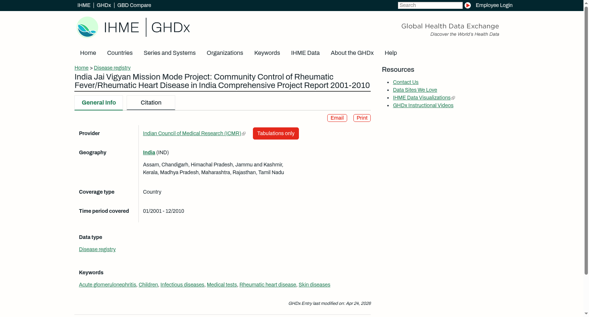Open About the GHDx menu
The width and height of the screenshot is (589, 317).
352,53
